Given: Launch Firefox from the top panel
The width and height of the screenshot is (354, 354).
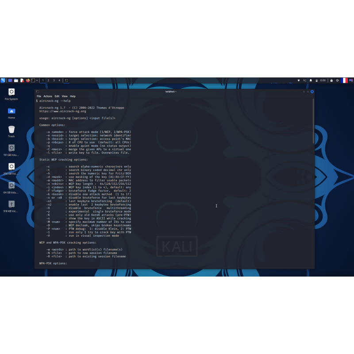Looking at the screenshot, I should [27, 81].
